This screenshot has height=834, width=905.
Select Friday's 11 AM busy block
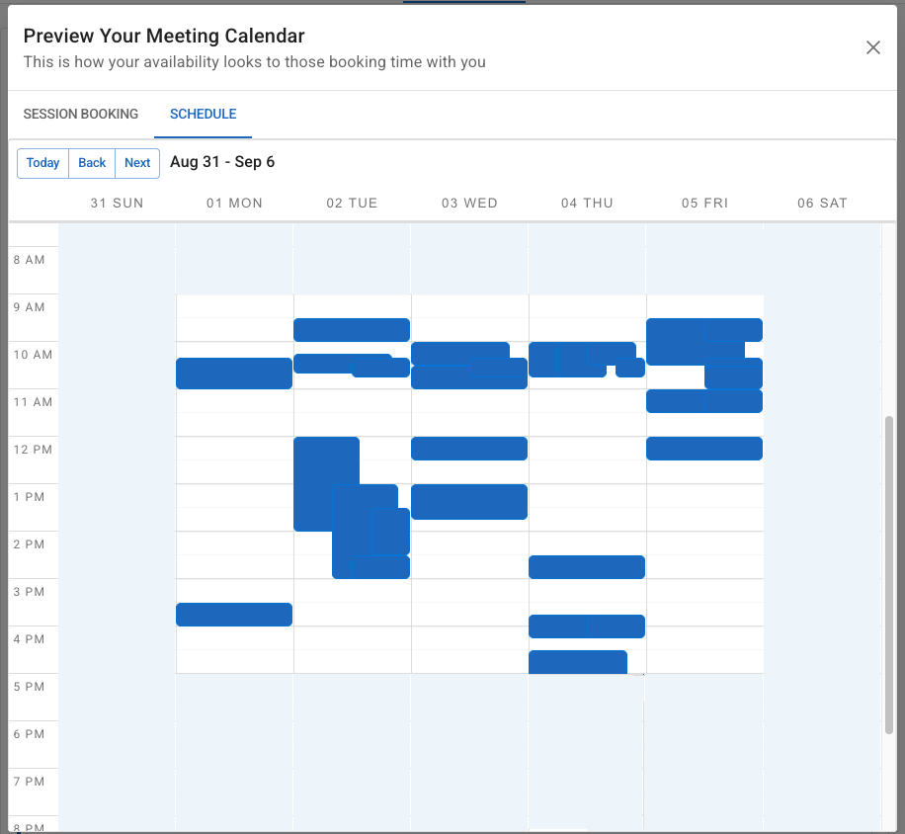[704, 401]
